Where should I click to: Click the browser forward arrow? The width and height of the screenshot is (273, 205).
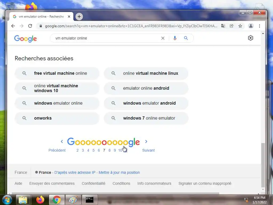[22, 26]
